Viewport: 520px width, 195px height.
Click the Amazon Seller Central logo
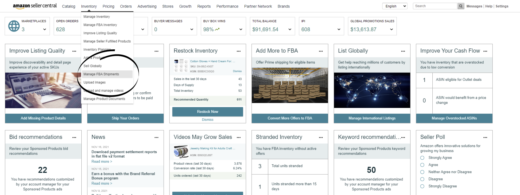click(35, 6)
